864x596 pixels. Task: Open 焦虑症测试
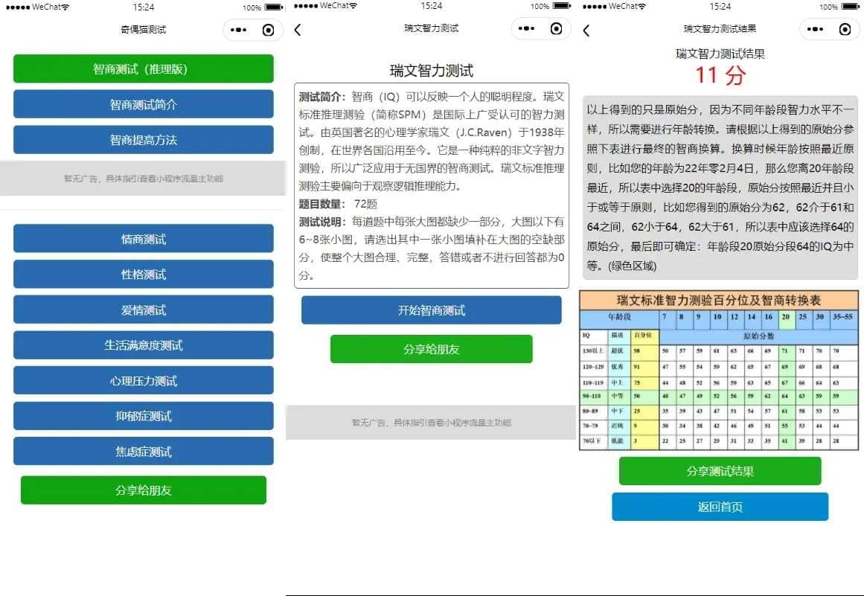click(144, 451)
